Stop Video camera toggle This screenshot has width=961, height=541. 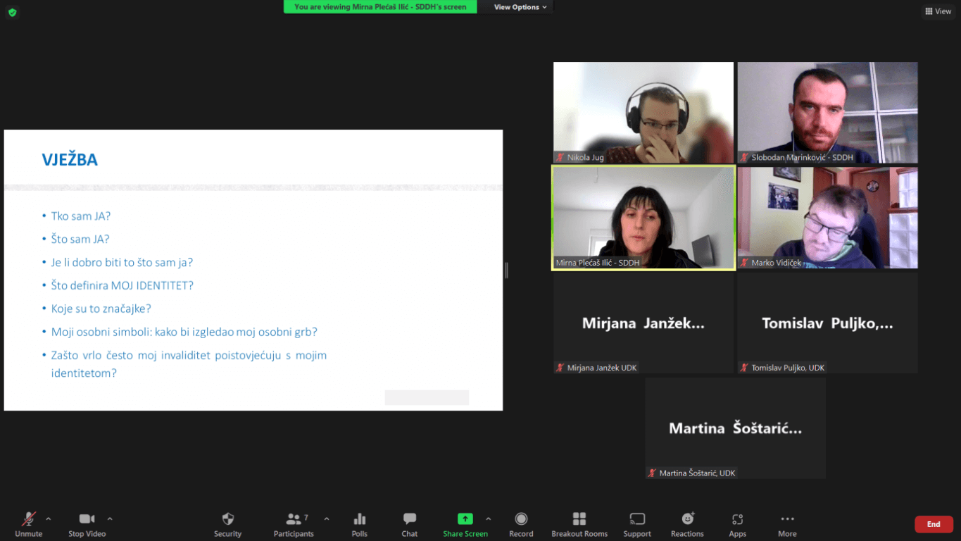point(87,520)
